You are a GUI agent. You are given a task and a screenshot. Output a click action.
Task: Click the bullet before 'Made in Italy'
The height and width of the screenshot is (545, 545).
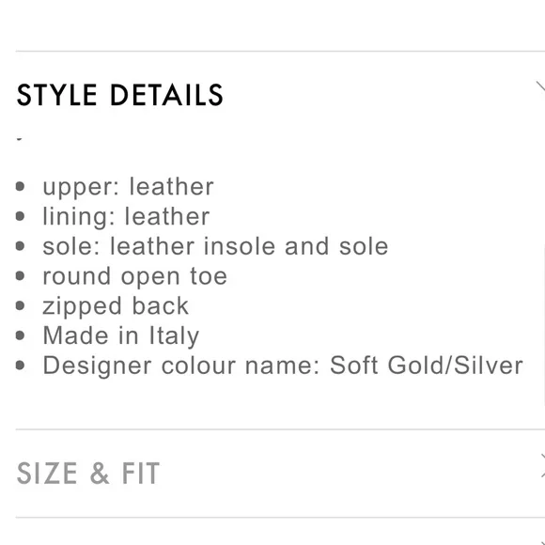point(20,335)
